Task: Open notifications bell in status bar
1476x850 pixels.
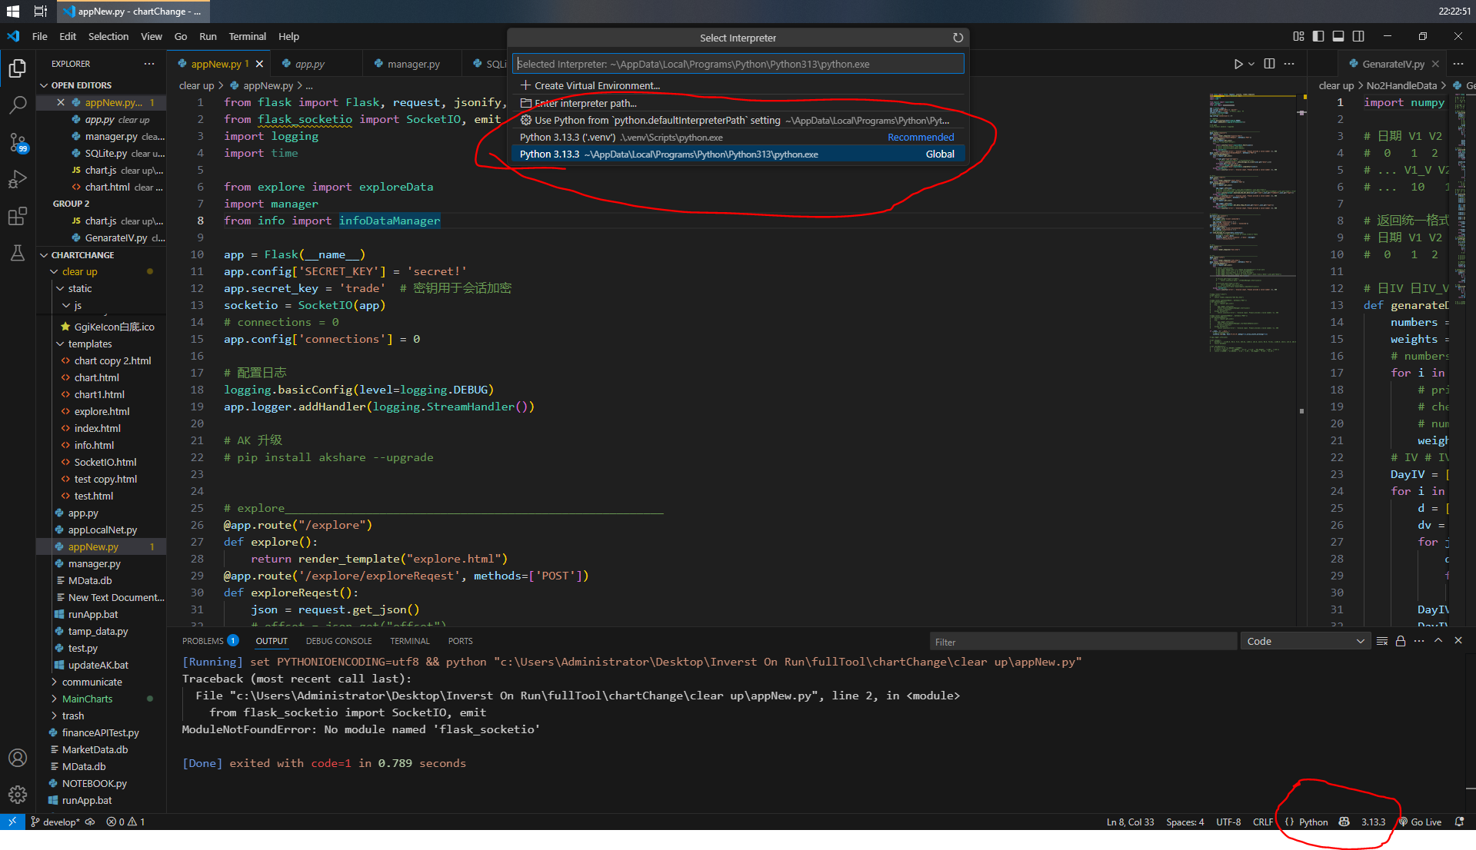Action: point(1459,822)
